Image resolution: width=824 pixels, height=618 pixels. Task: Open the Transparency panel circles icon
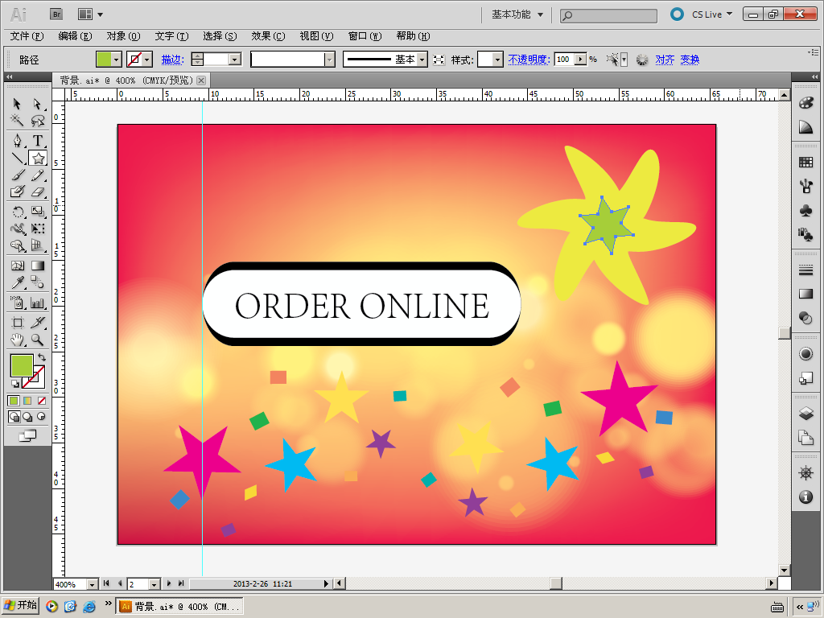point(805,317)
